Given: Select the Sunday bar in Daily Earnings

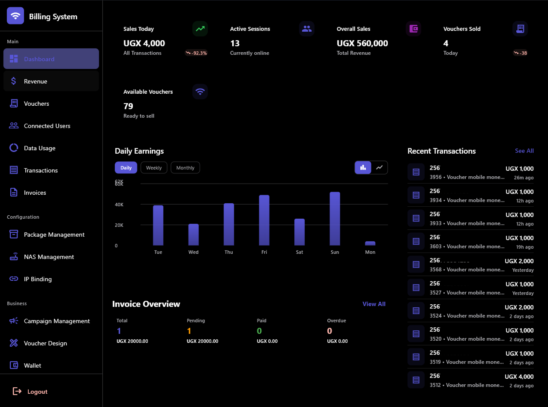Looking at the screenshot, I should click(x=335, y=218).
